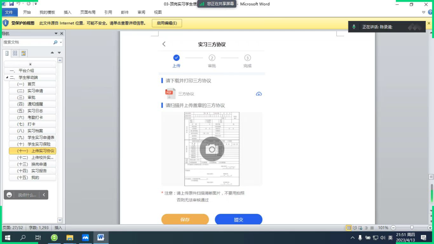Switch to full screen reading view
Image resolution: width=434 pixels, height=244 pixels.
pyautogui.click(x=354, y=228)
